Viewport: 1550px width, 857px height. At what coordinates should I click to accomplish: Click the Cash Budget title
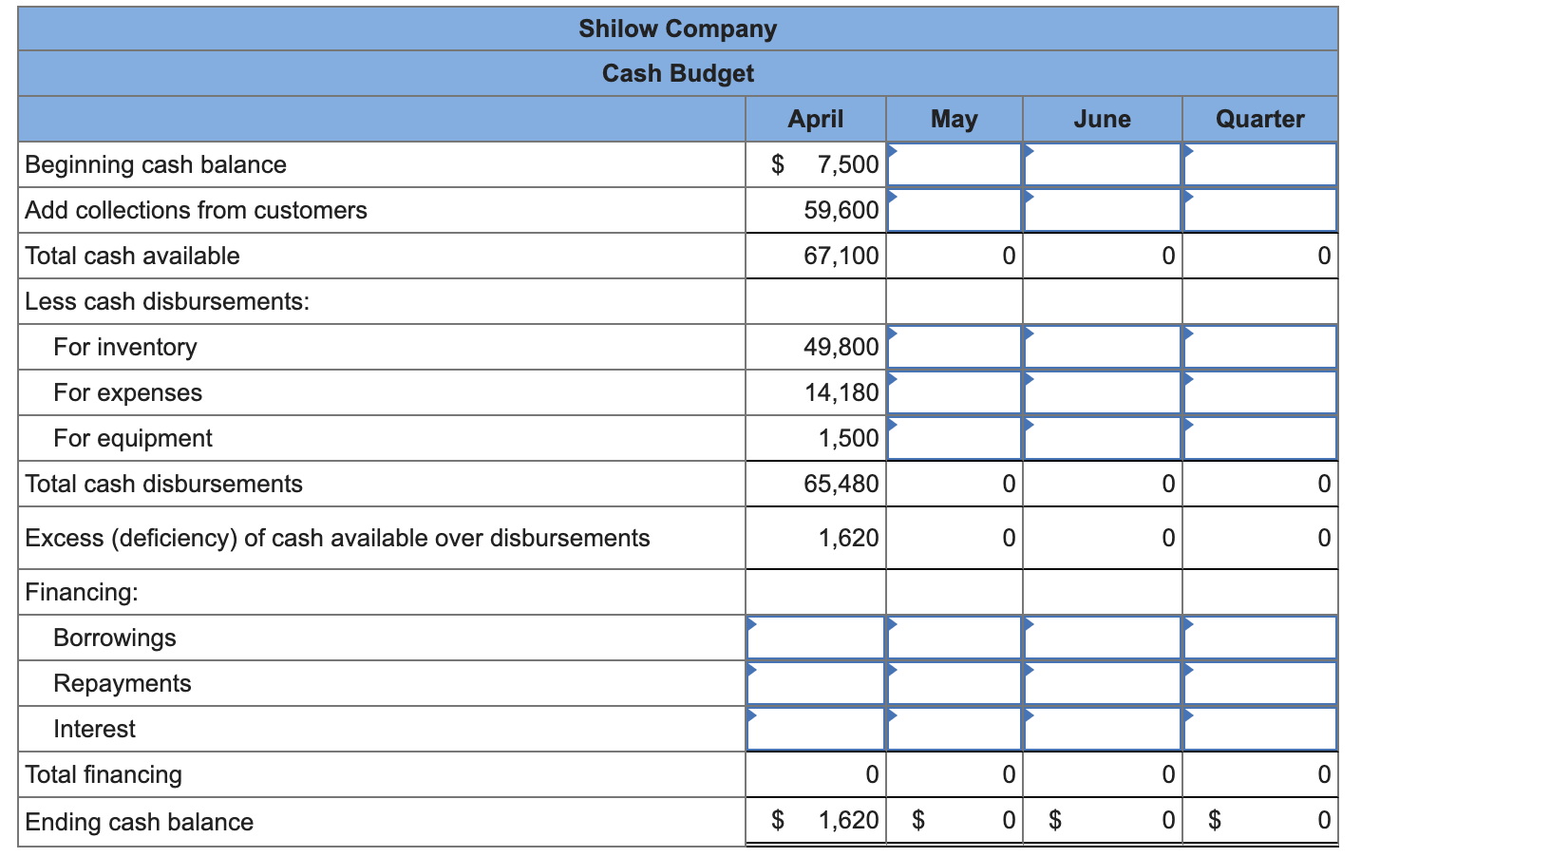(x=678, y=73)
